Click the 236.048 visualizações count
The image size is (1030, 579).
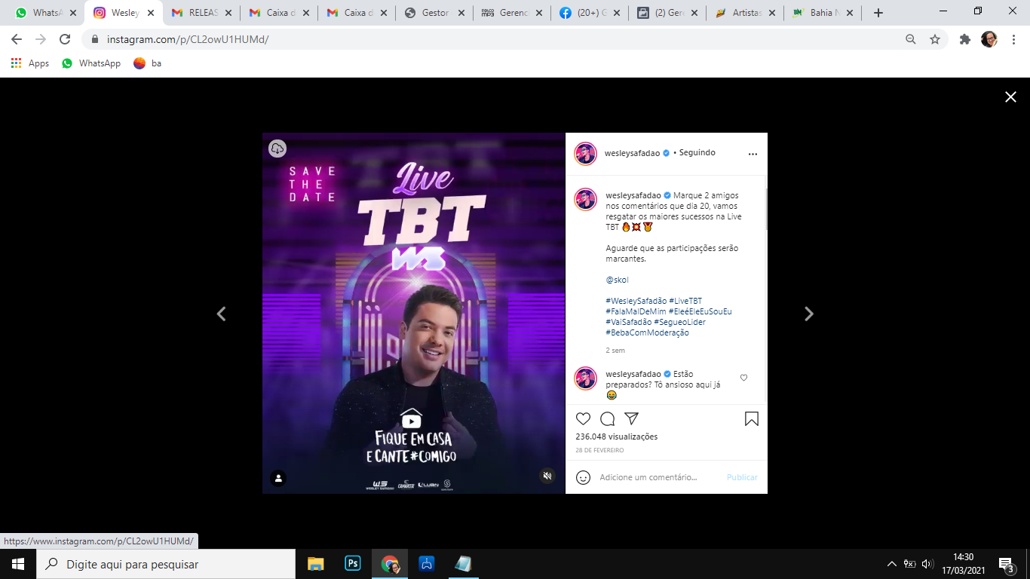click(x=616, y=437)
